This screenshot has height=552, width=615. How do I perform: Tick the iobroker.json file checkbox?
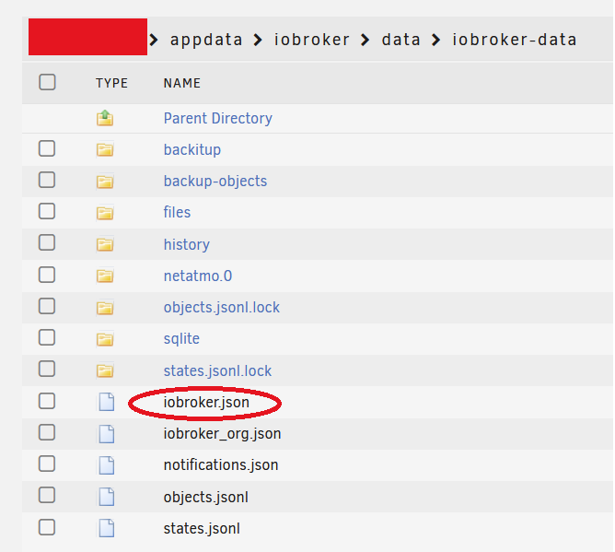[47, 401]
